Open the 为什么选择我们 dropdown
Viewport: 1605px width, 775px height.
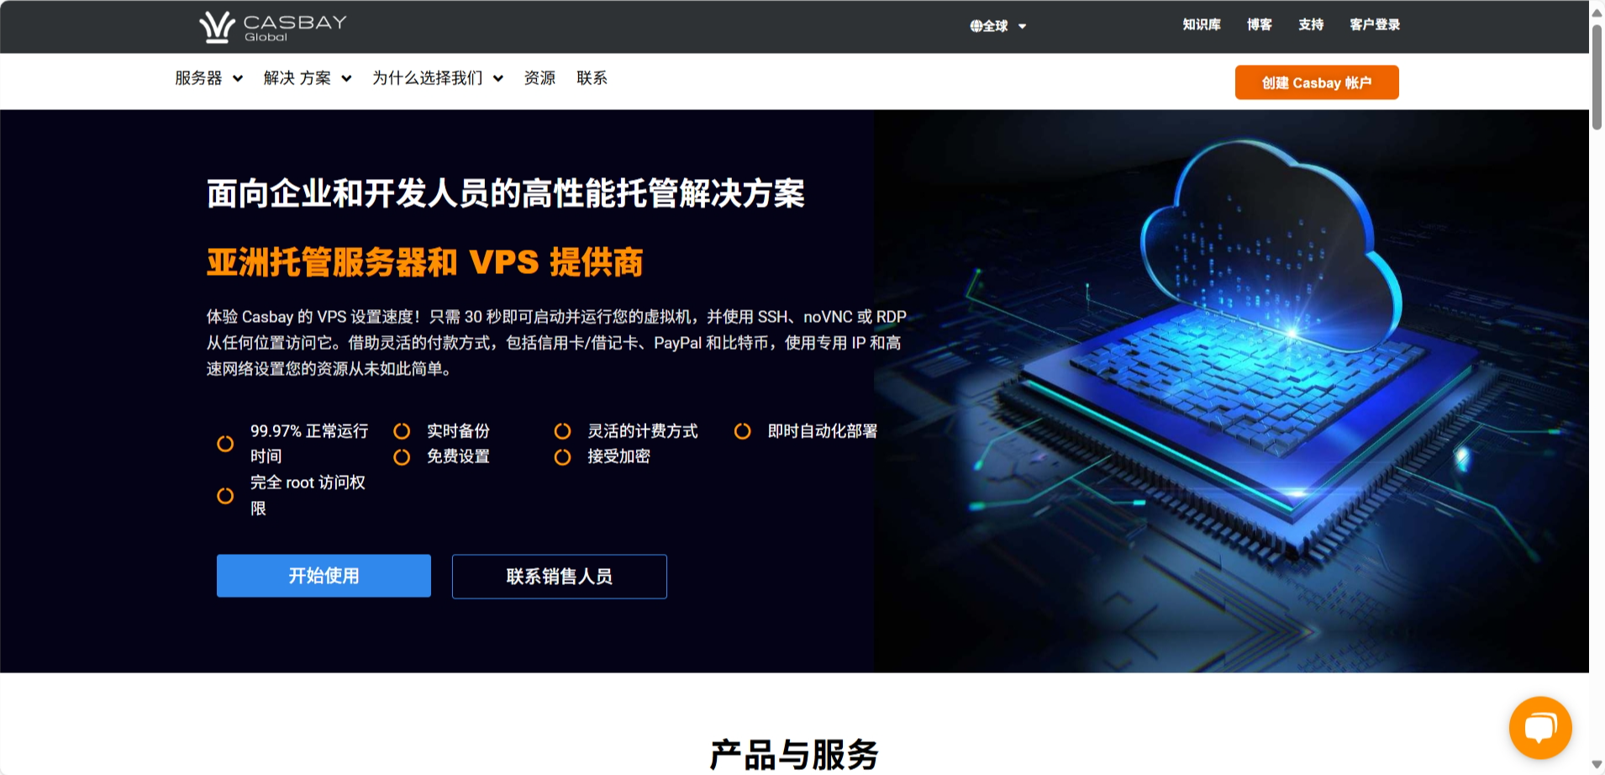click(x=438, y=78)
